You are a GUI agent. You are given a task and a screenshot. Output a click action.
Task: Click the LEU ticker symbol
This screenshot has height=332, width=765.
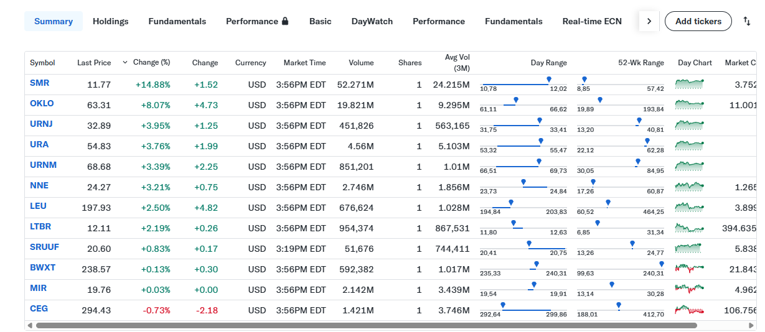coord(38,206)
